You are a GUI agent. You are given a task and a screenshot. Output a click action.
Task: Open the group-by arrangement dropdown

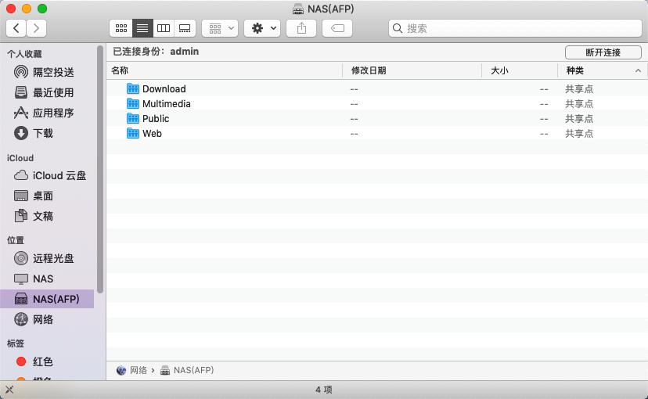[x=220, y=28]
